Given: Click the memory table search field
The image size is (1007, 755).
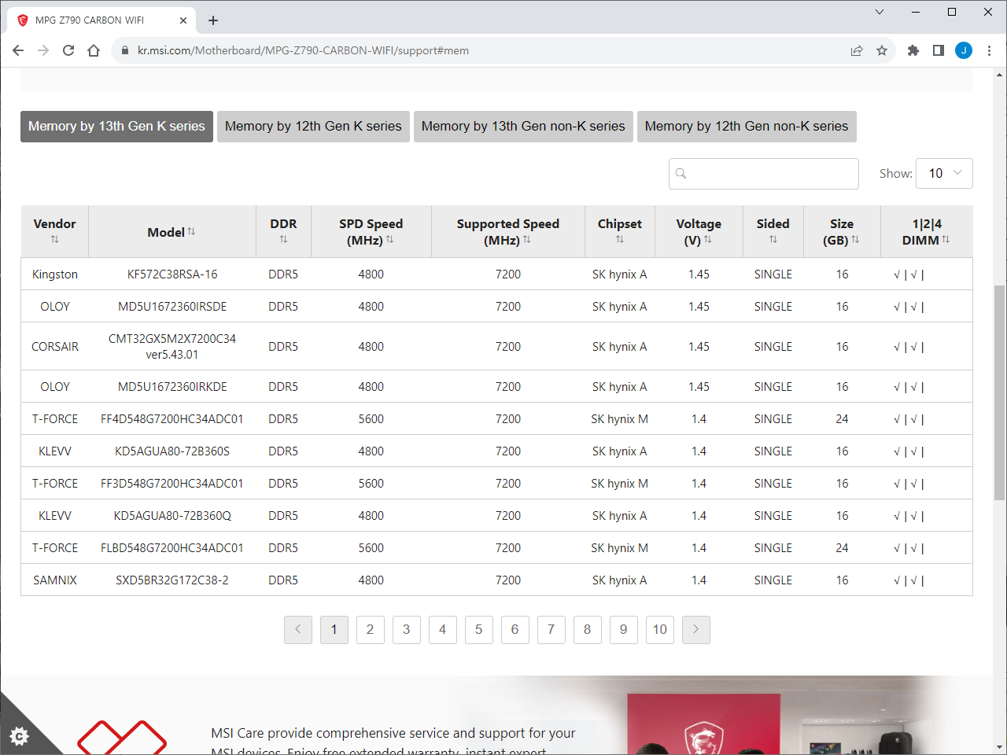Looking at the screenshot, I should tap(764, 174).
